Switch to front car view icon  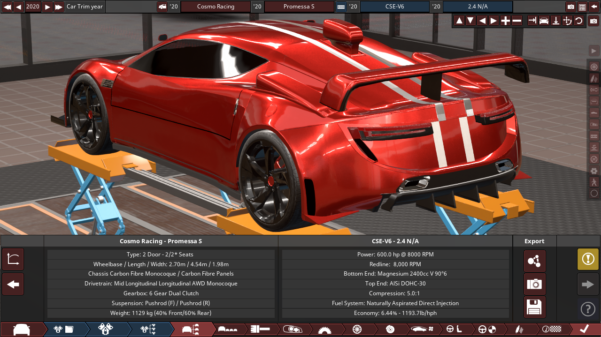[x=544, y=21]
